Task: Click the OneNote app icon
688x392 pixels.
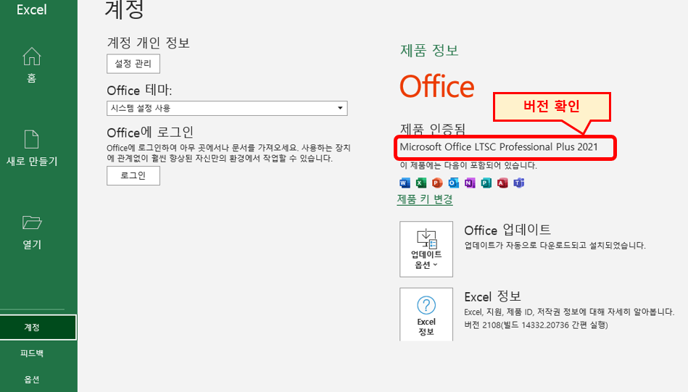Action: 470,183
